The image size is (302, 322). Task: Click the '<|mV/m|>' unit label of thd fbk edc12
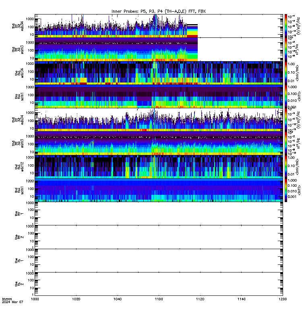297,167
